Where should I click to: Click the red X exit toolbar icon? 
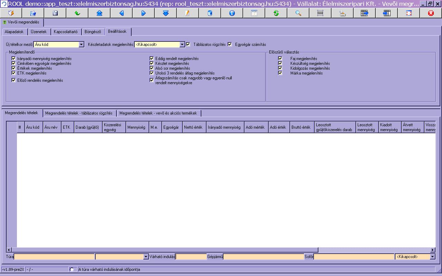[x=431, y=13]
